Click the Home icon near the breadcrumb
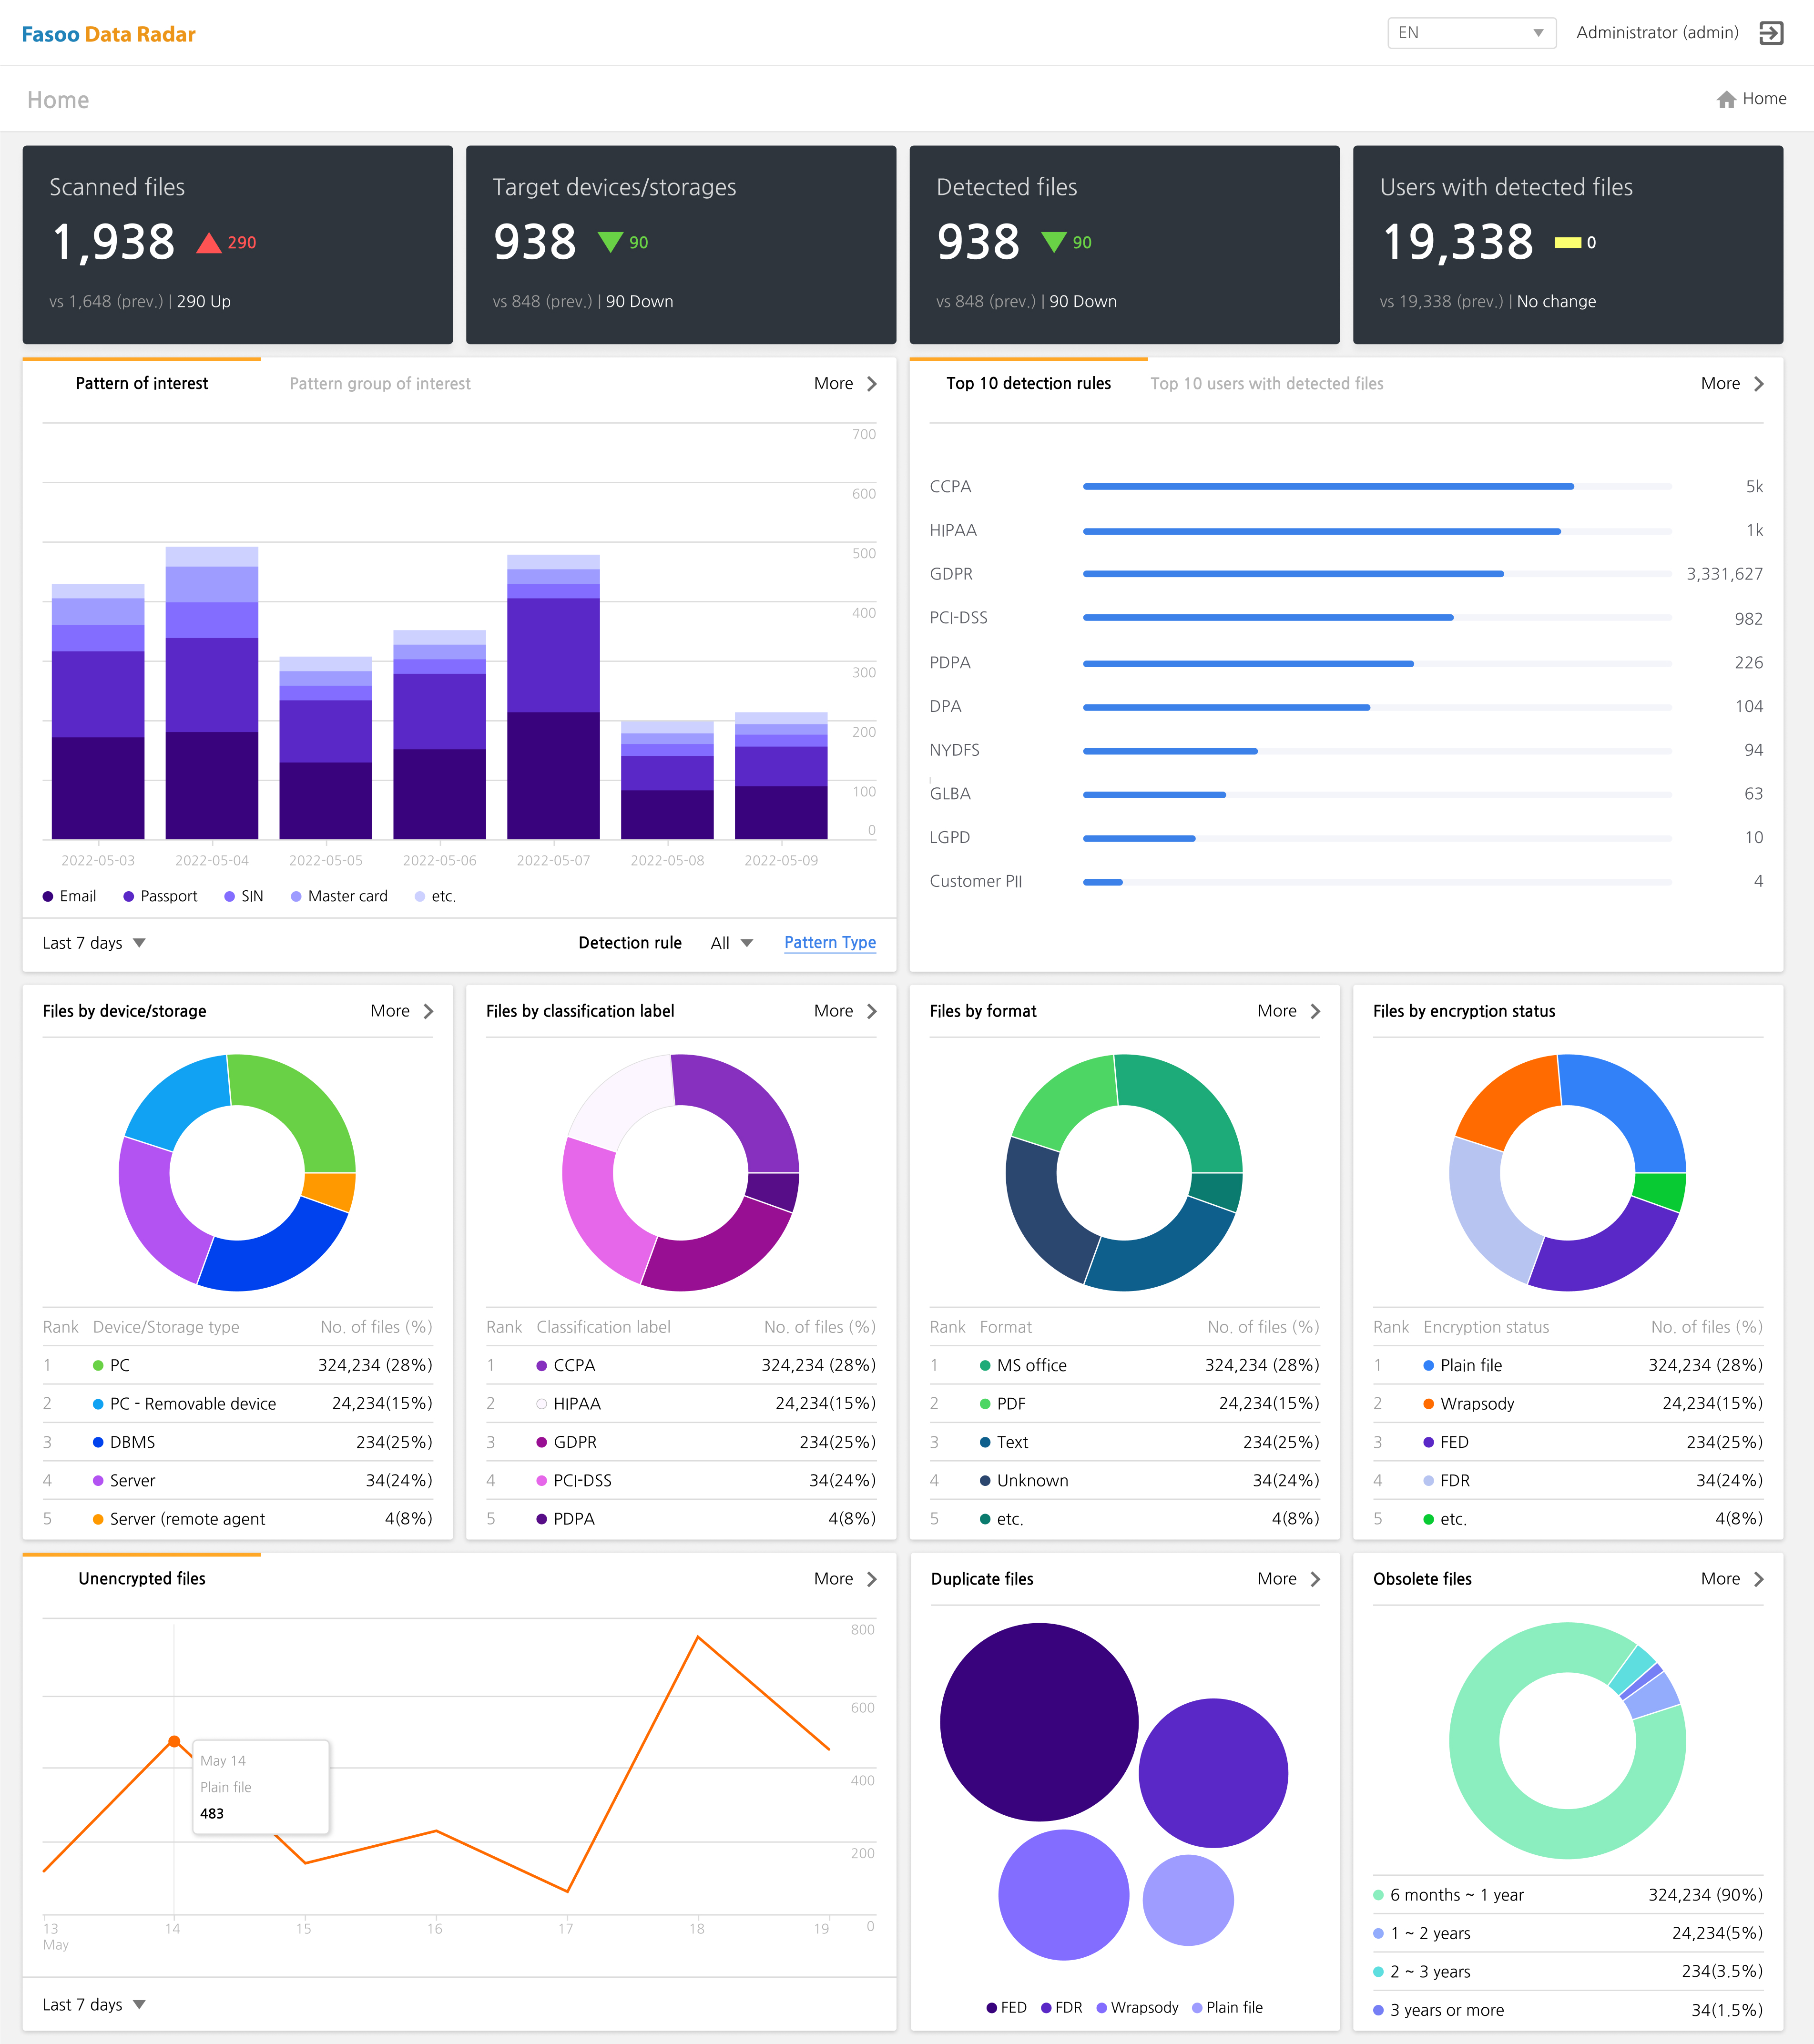This screenshot has height=2044, width=1814. pyautogui.click(x=1727, y=98)
